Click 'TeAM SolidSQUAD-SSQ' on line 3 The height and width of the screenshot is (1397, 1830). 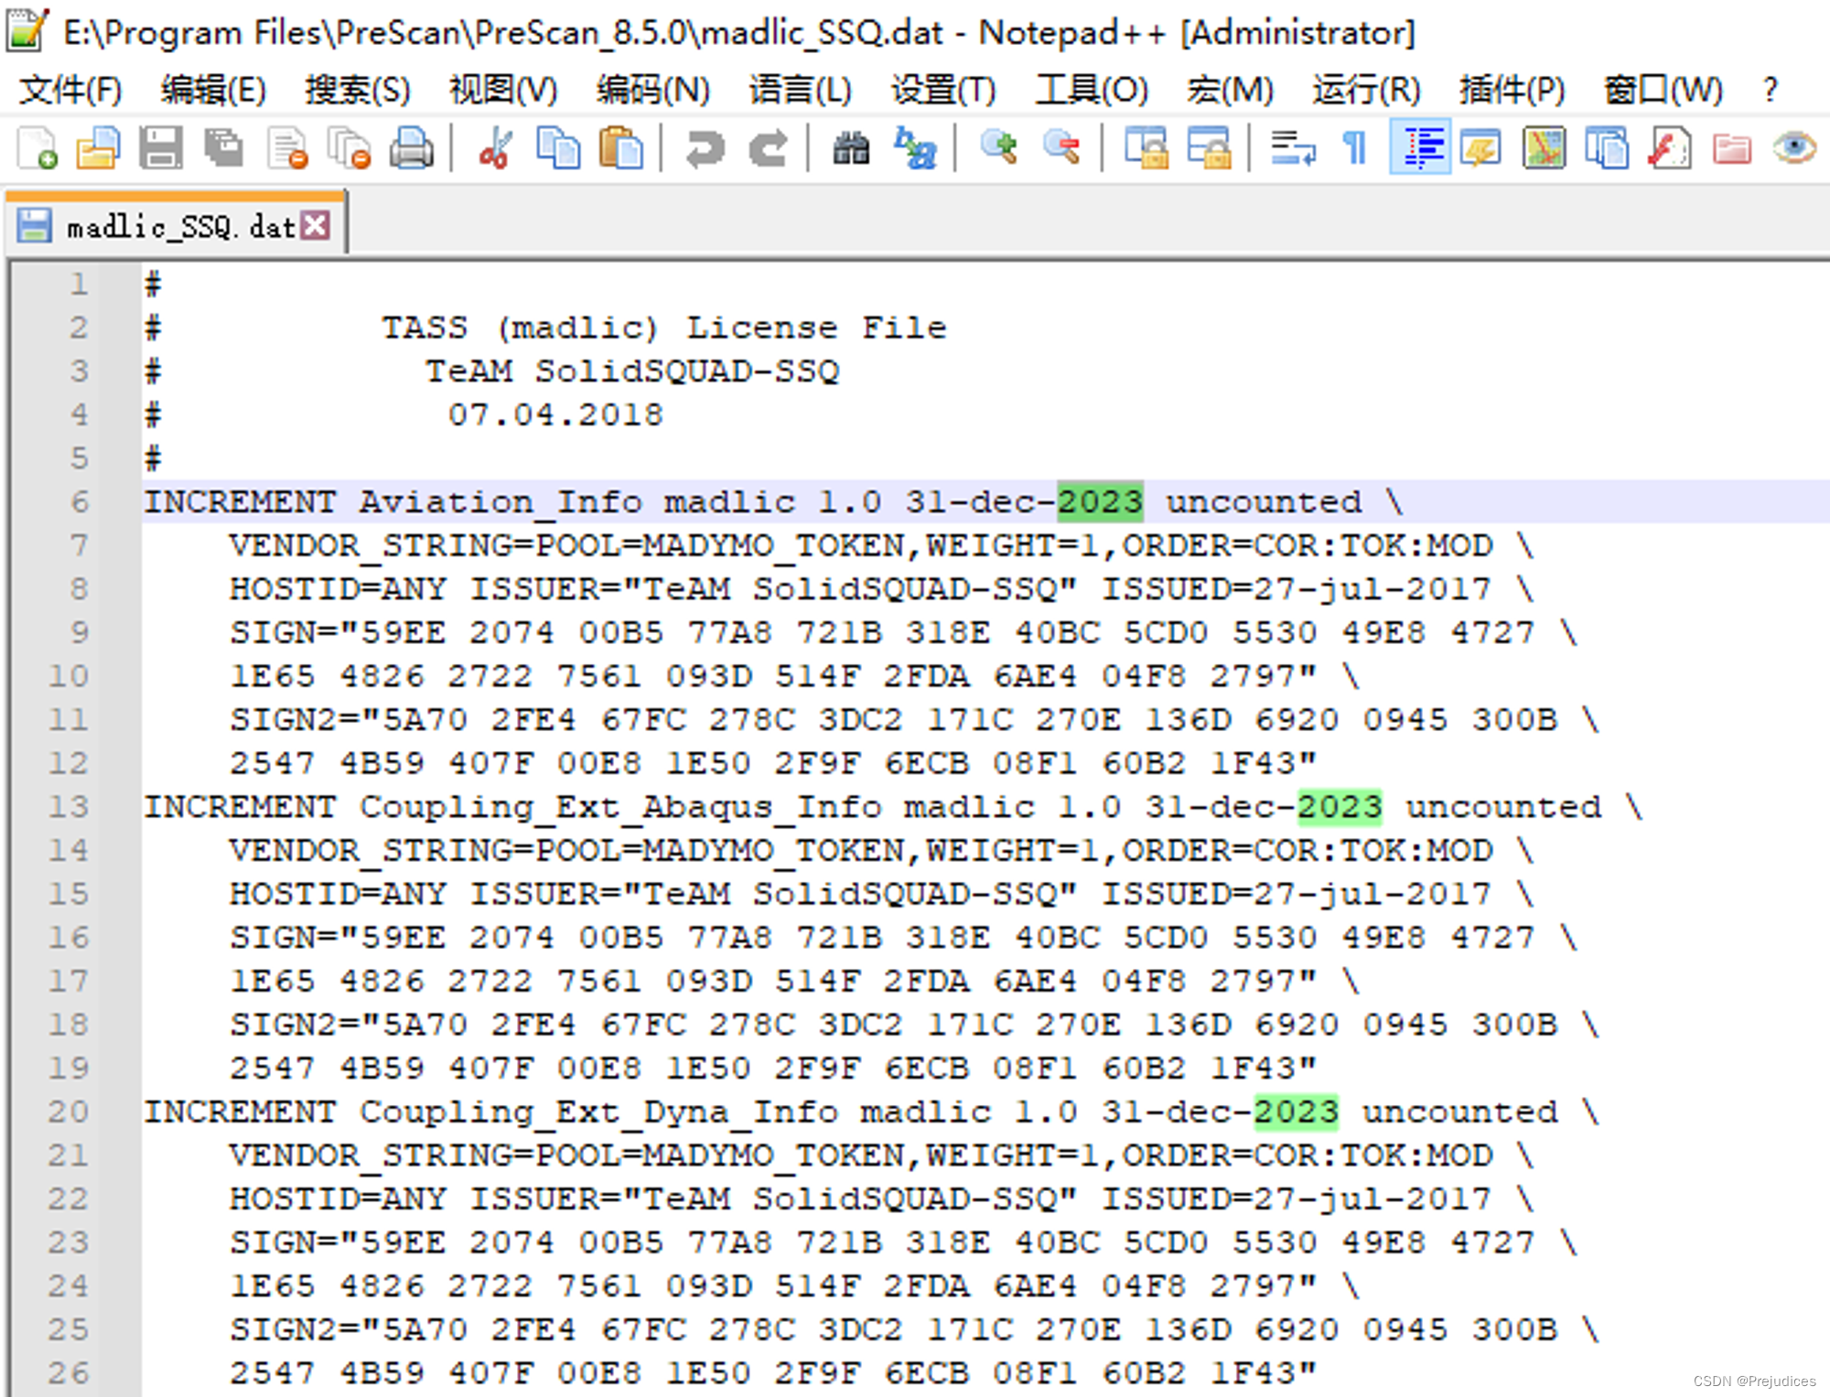coord(631,371)
